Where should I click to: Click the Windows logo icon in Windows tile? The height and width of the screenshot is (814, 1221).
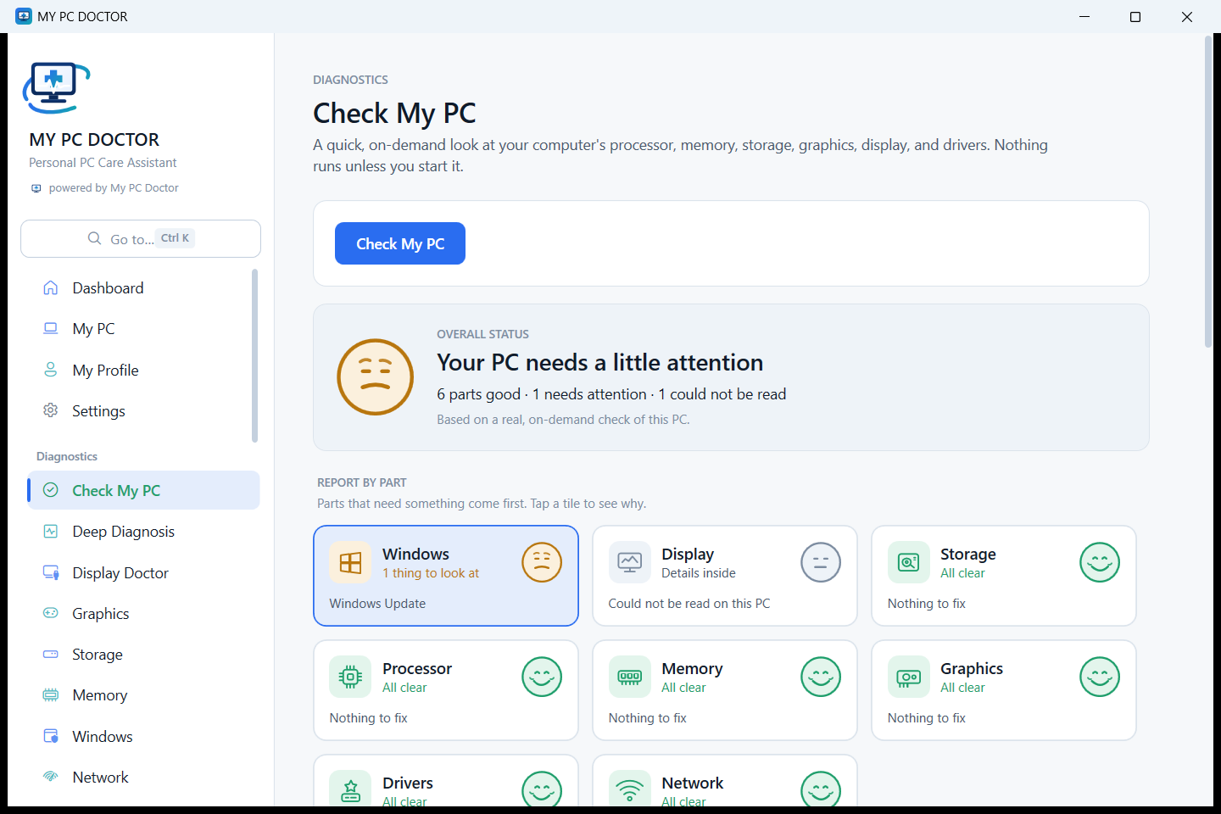(x=350, y=562)
